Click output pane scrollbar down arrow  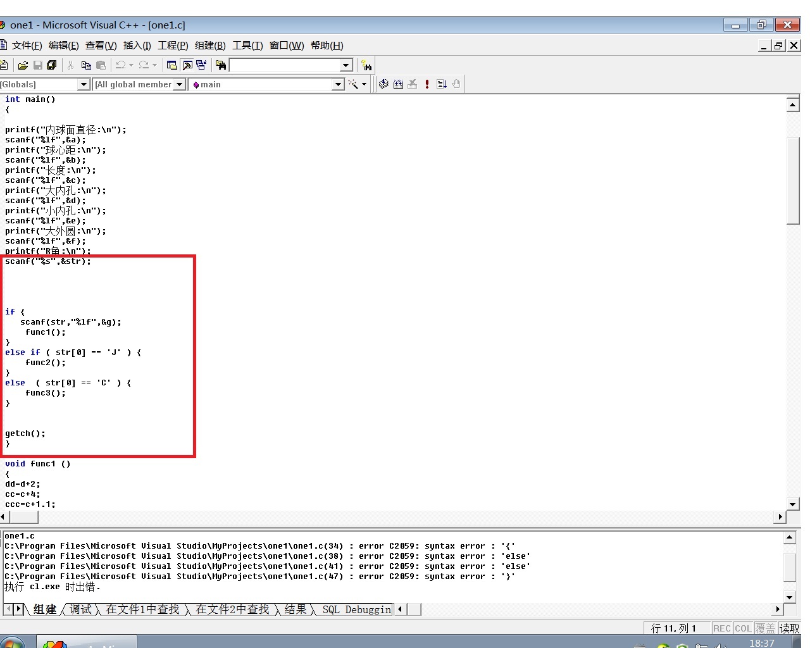point(789,597)
